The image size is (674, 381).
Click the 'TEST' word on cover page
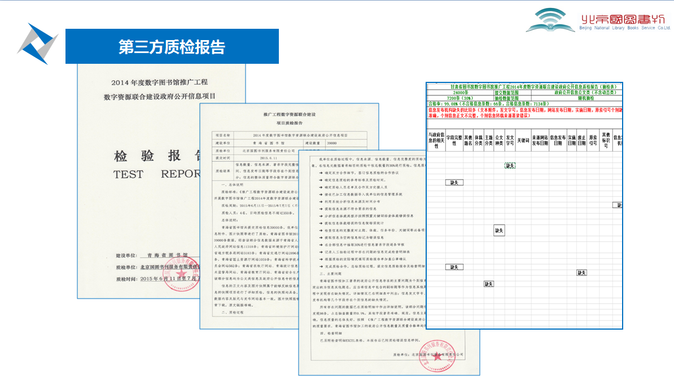point(128,174)
